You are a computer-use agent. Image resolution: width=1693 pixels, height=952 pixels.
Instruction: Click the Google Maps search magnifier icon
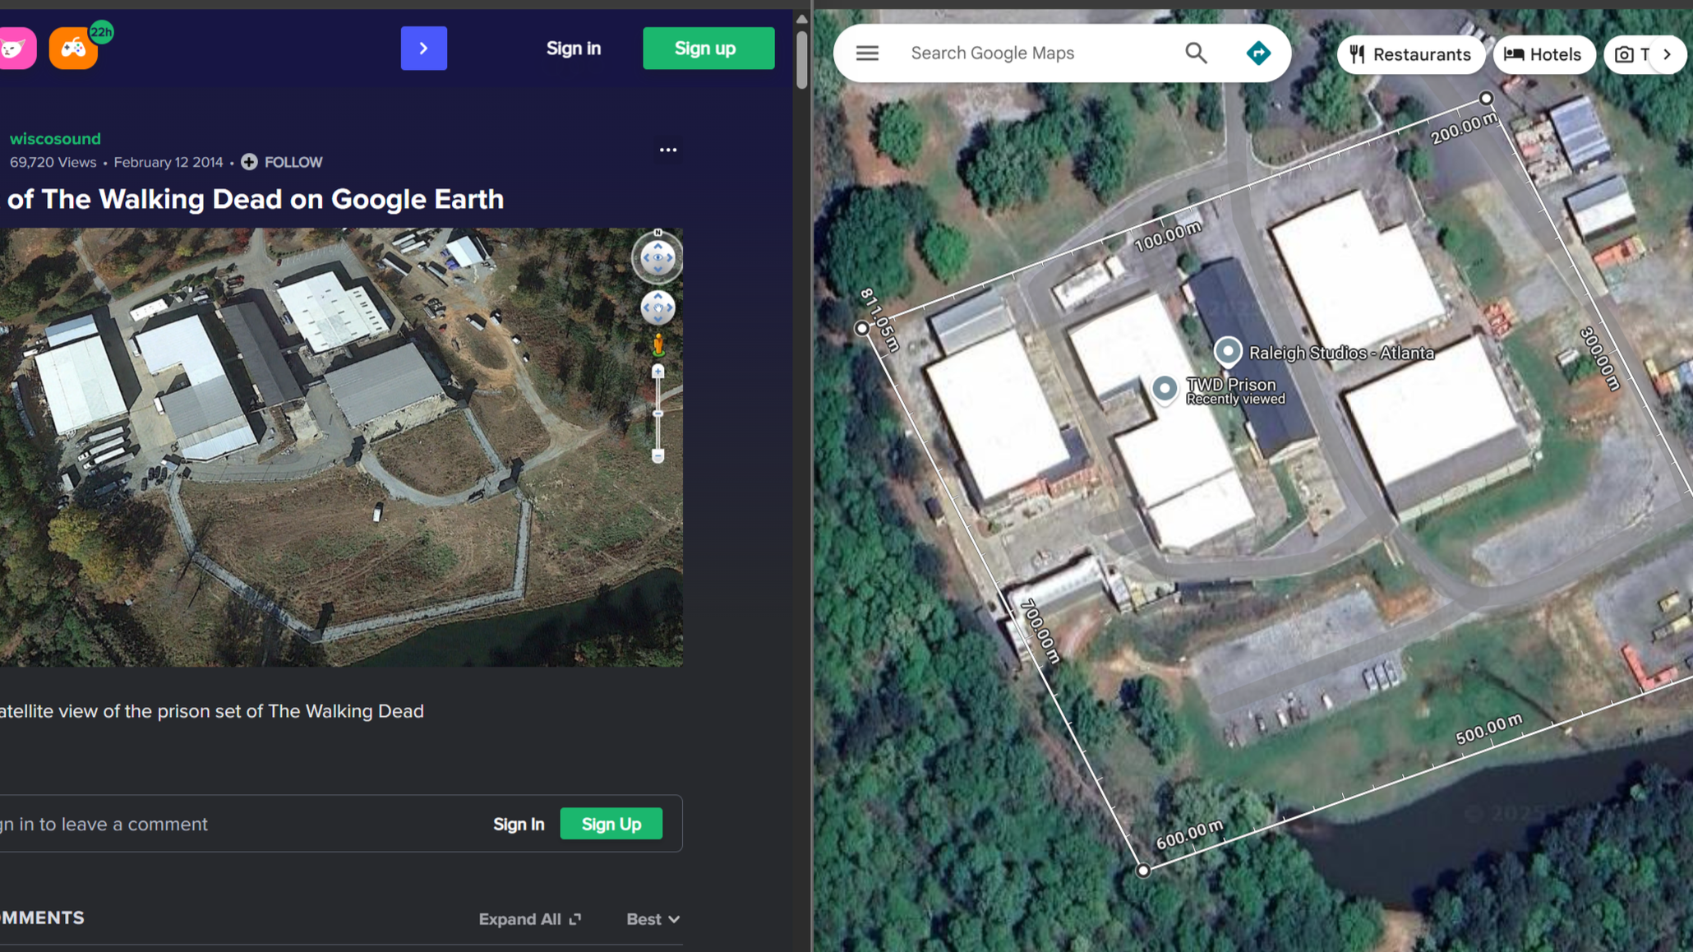[x=1196, y=53]
